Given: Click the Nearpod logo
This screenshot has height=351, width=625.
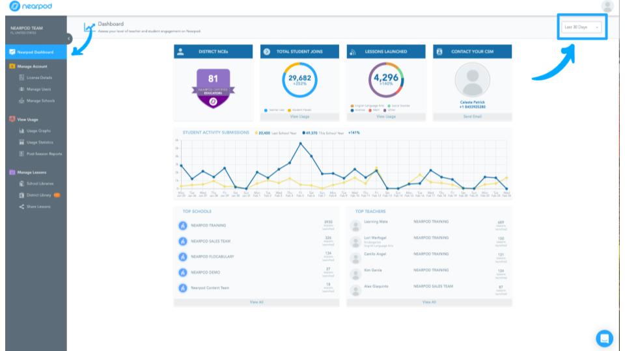Looking at the screenshot, I should coord(31,6).
